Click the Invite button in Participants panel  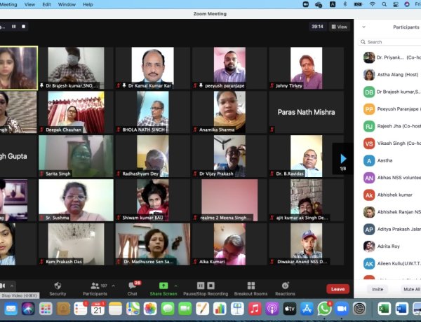(x=377, y=288)
